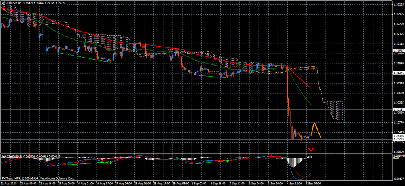The height and width of the screenshot is (186, 405).
Task: Select the 1.31246 horizontal line price label
Action: point(398,73)
